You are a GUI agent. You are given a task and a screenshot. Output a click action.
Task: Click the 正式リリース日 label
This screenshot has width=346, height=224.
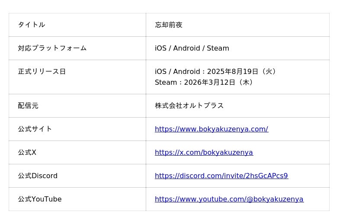[42, 71]
